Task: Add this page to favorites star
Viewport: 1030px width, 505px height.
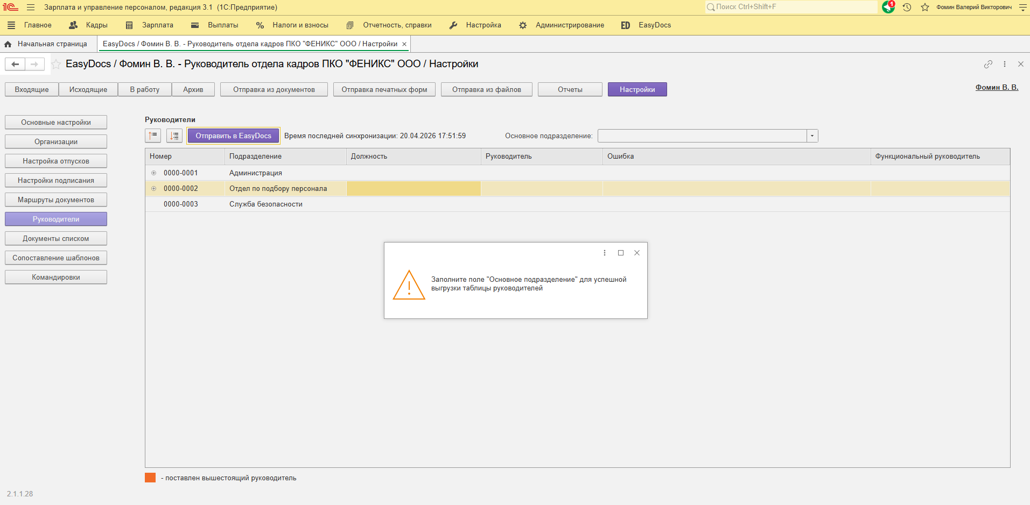Action: (56, 65)
